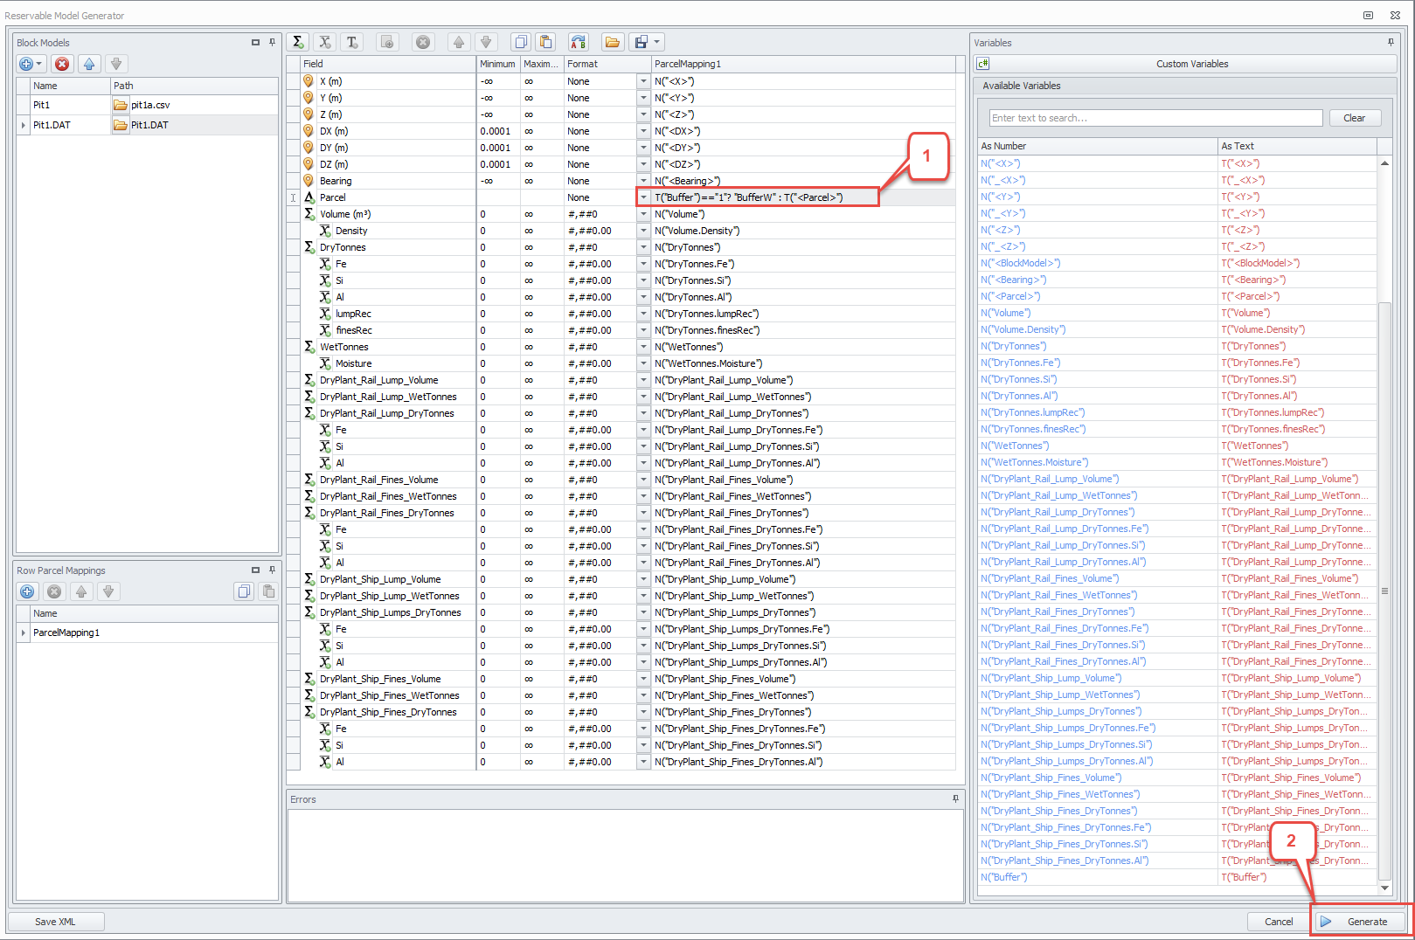Click the add weighted average field icon
This screenshot has width=1415, height=940.
click(325, 42)
